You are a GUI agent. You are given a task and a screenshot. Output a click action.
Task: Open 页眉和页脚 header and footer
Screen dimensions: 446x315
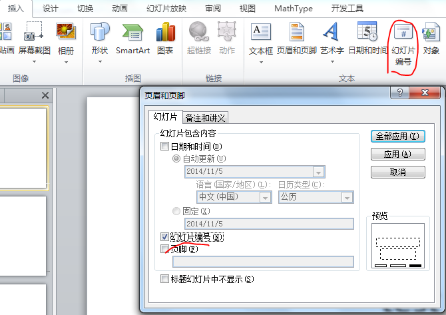(297, 39)
